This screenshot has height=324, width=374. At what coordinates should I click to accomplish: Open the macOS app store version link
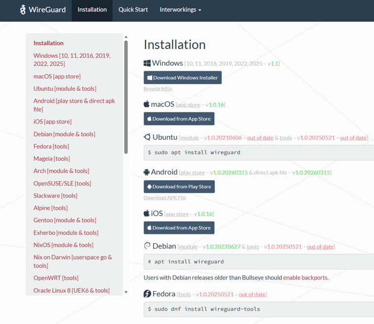click(189, 105)
